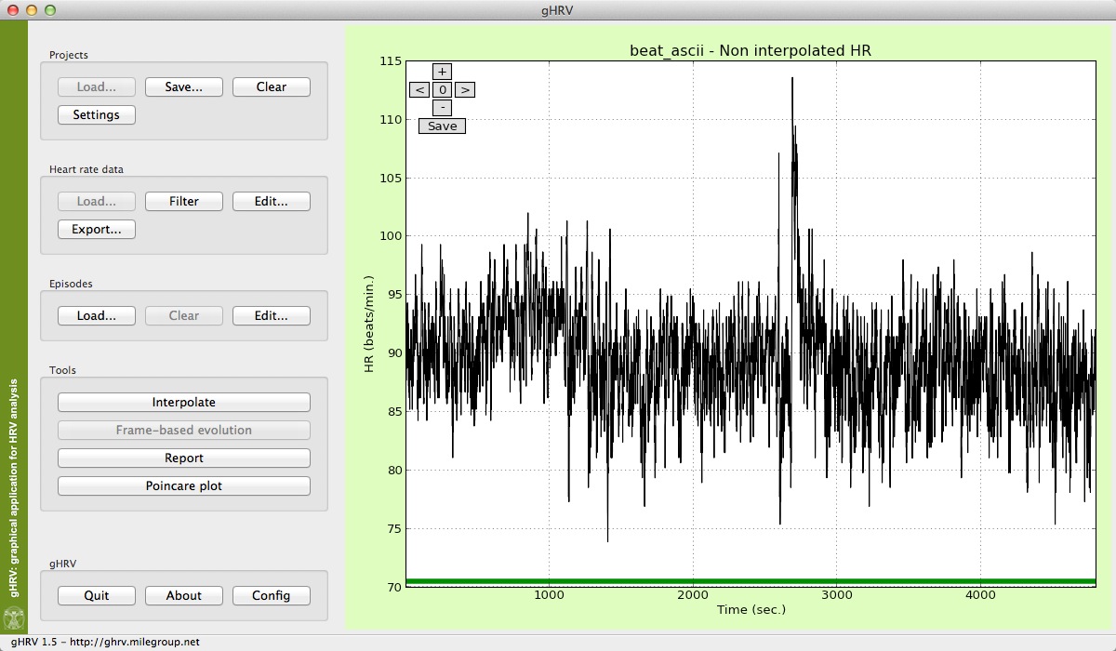Click the plot zoom-out minus button
The height and width of the screenshot is (651, 1116).
443,108
